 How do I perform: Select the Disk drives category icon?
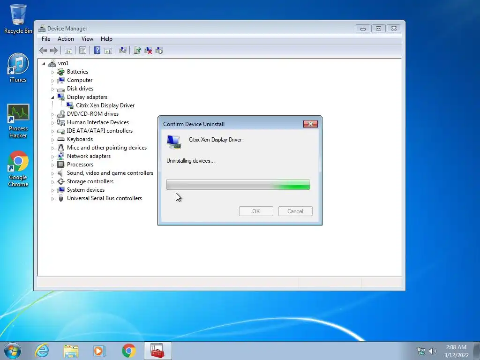[x=61, y=89]
